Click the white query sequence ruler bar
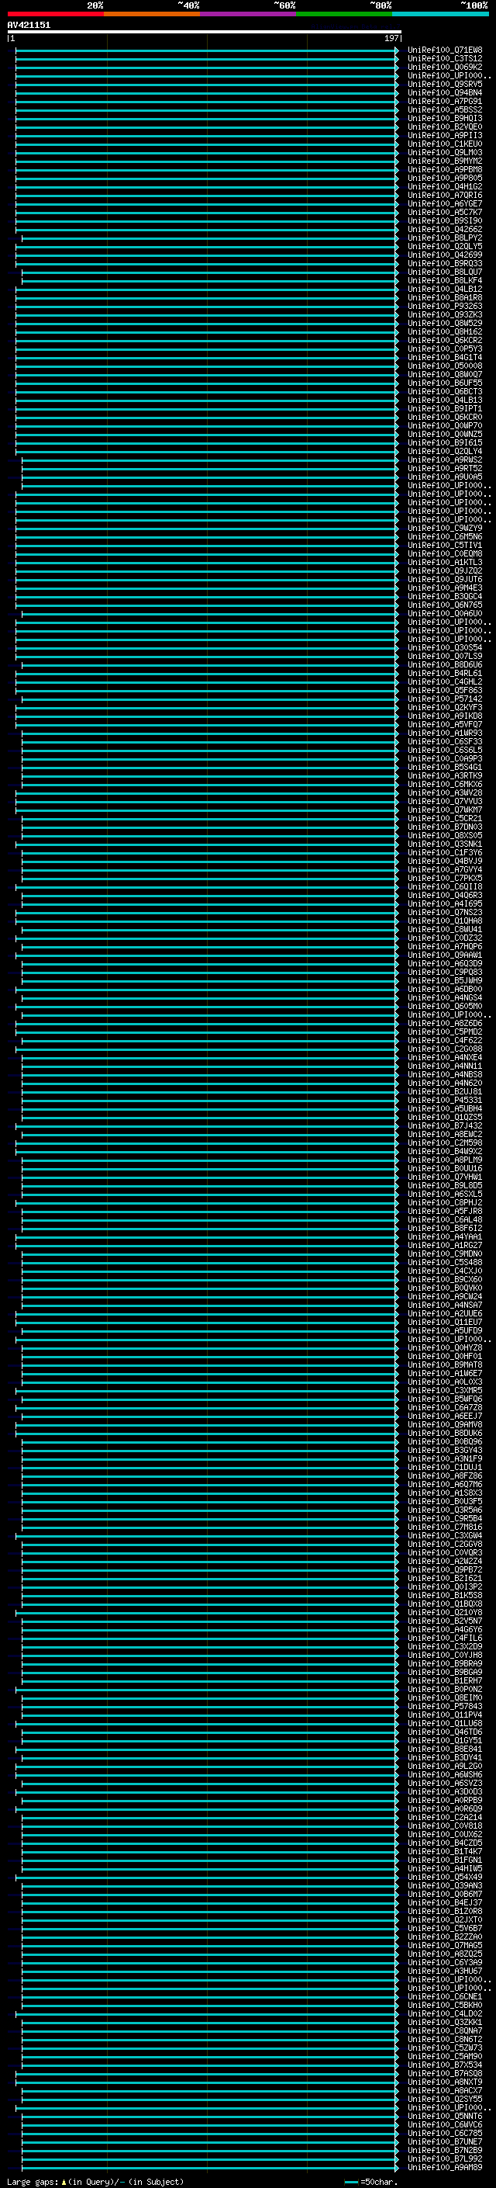Viewport: 496px width, 2188px height. coord(205,31)
